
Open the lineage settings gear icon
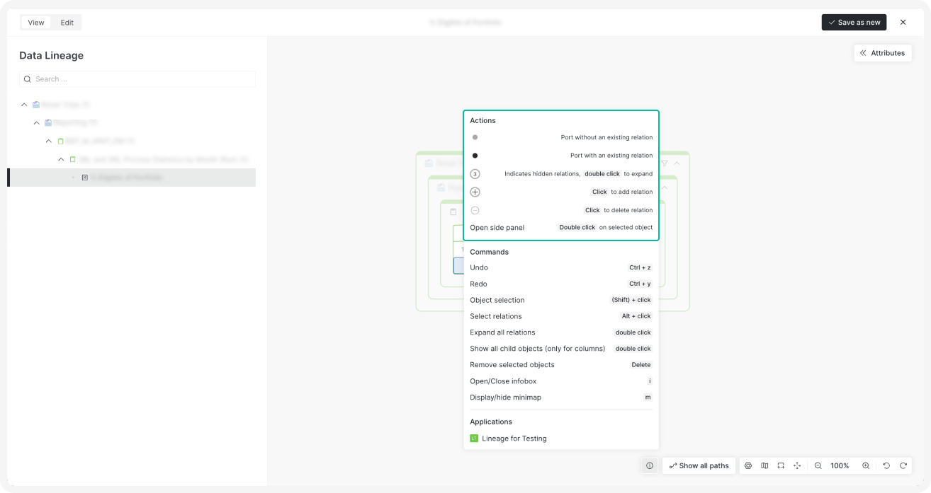pos(747,465)
